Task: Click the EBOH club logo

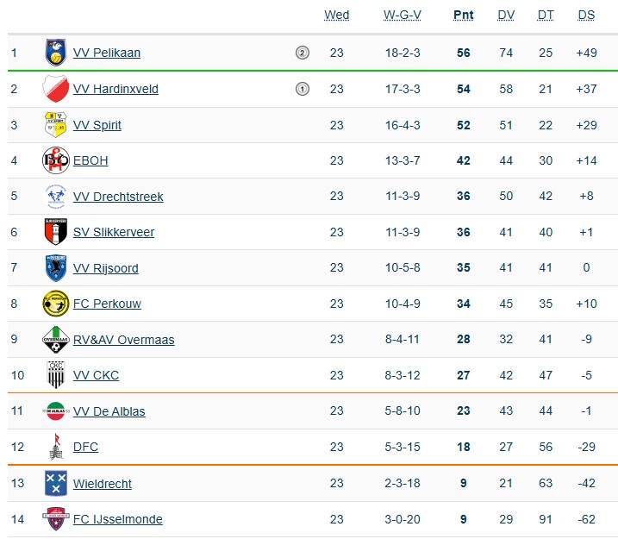Action: click(x=55, y=160)
